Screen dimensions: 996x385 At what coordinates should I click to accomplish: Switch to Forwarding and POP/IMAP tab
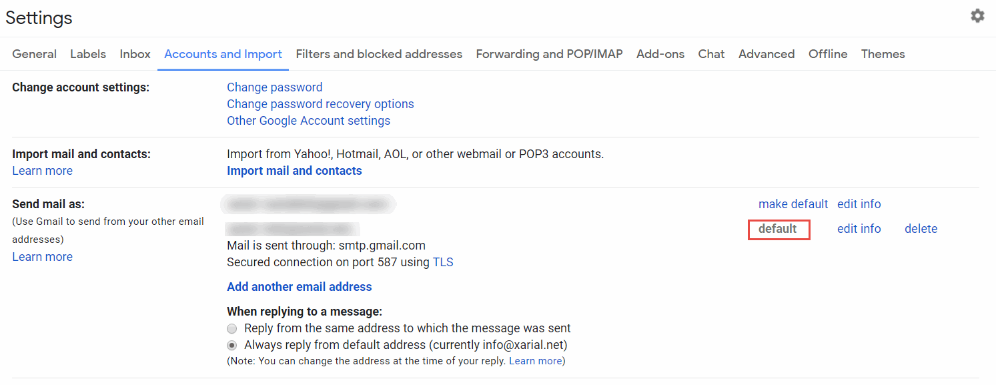549,53
